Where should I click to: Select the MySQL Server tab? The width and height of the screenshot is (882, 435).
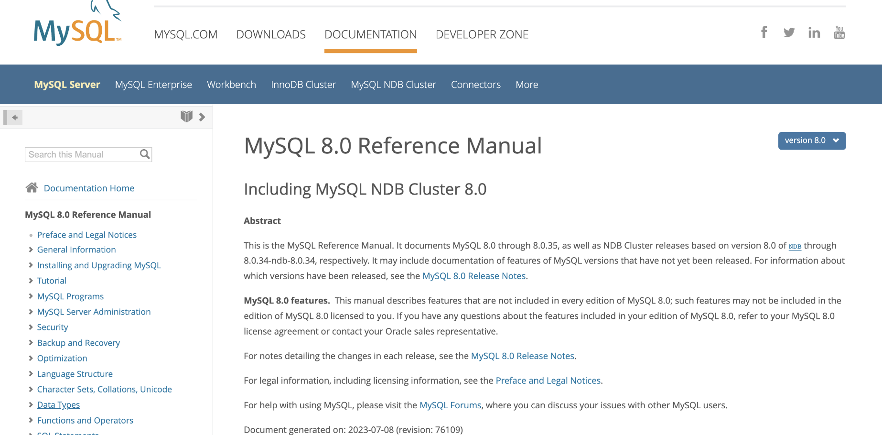67,85
